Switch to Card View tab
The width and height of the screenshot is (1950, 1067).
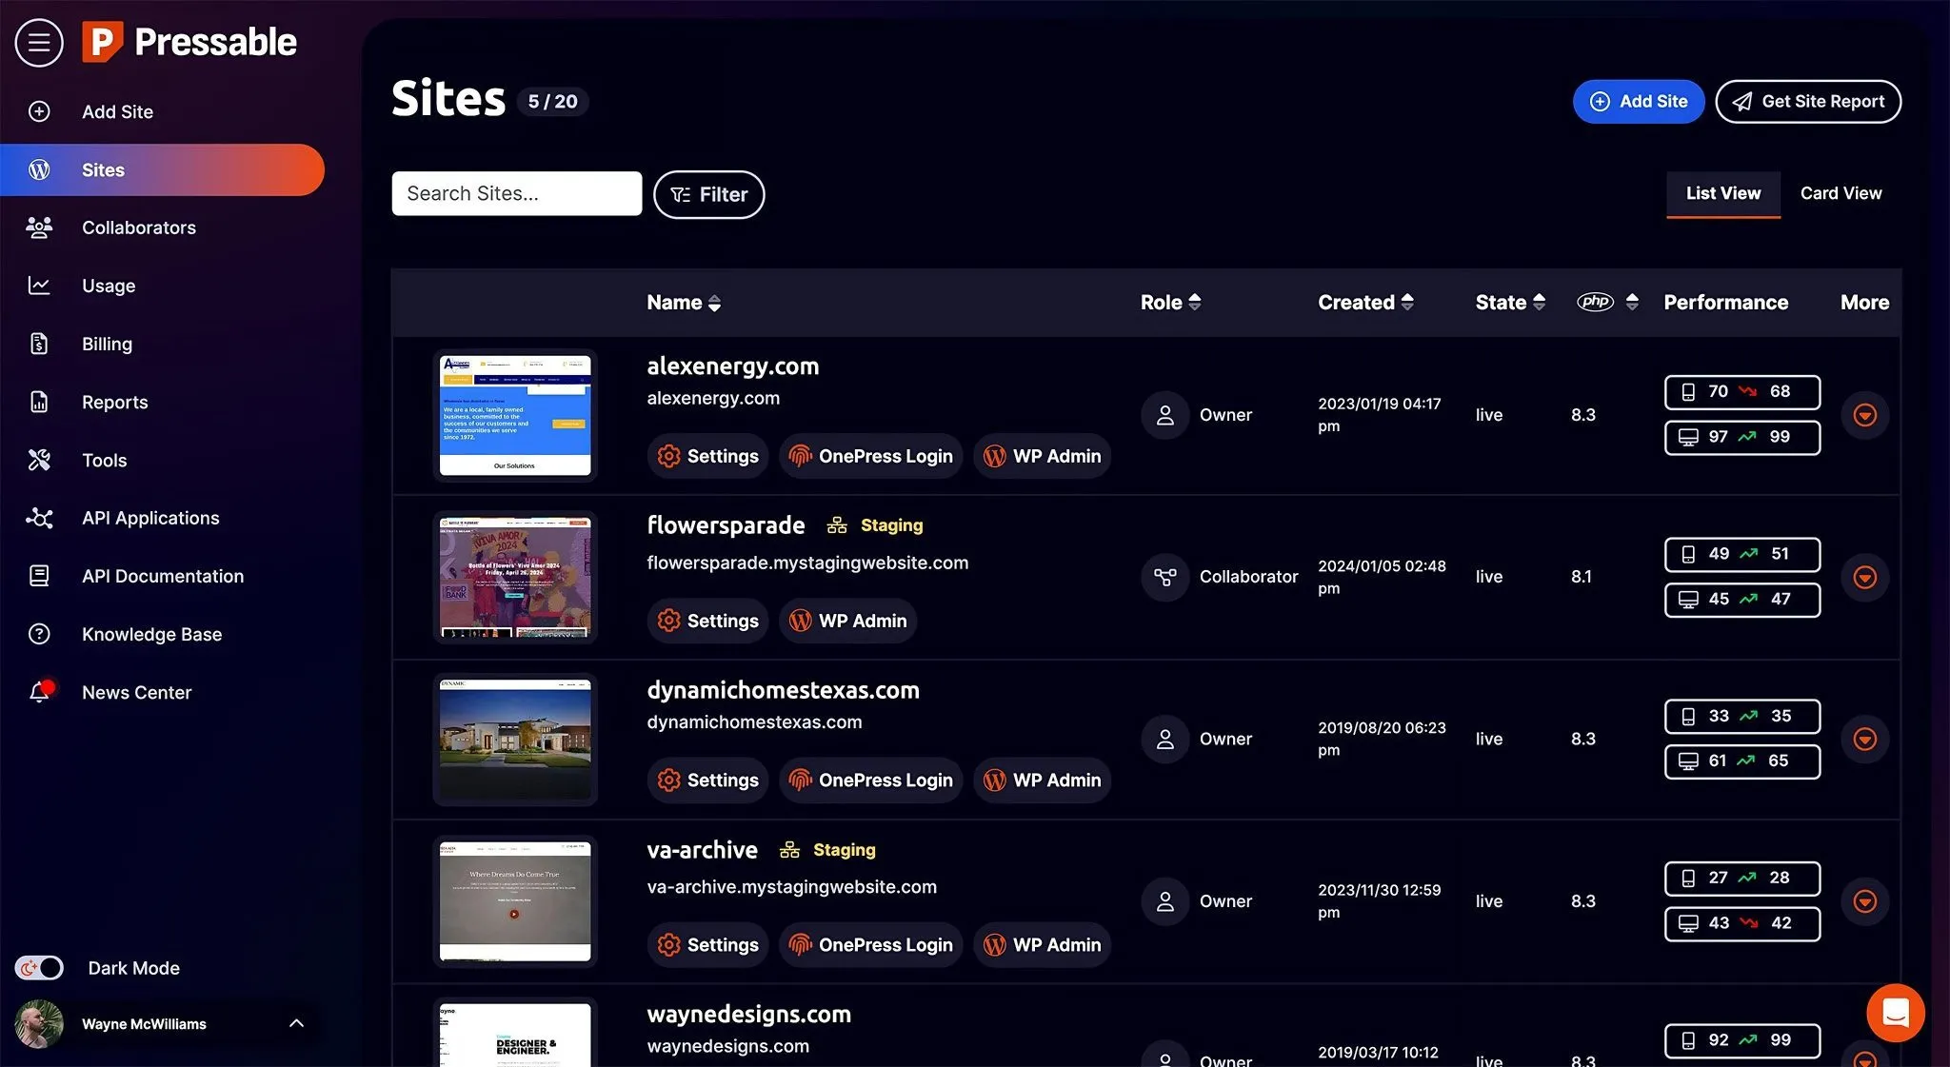[1841, 193]
